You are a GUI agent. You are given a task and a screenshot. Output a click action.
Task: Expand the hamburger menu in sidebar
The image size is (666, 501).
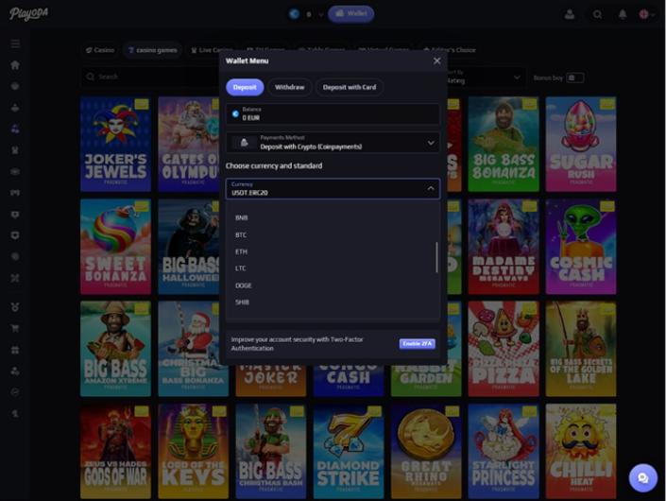coord(15,43)
